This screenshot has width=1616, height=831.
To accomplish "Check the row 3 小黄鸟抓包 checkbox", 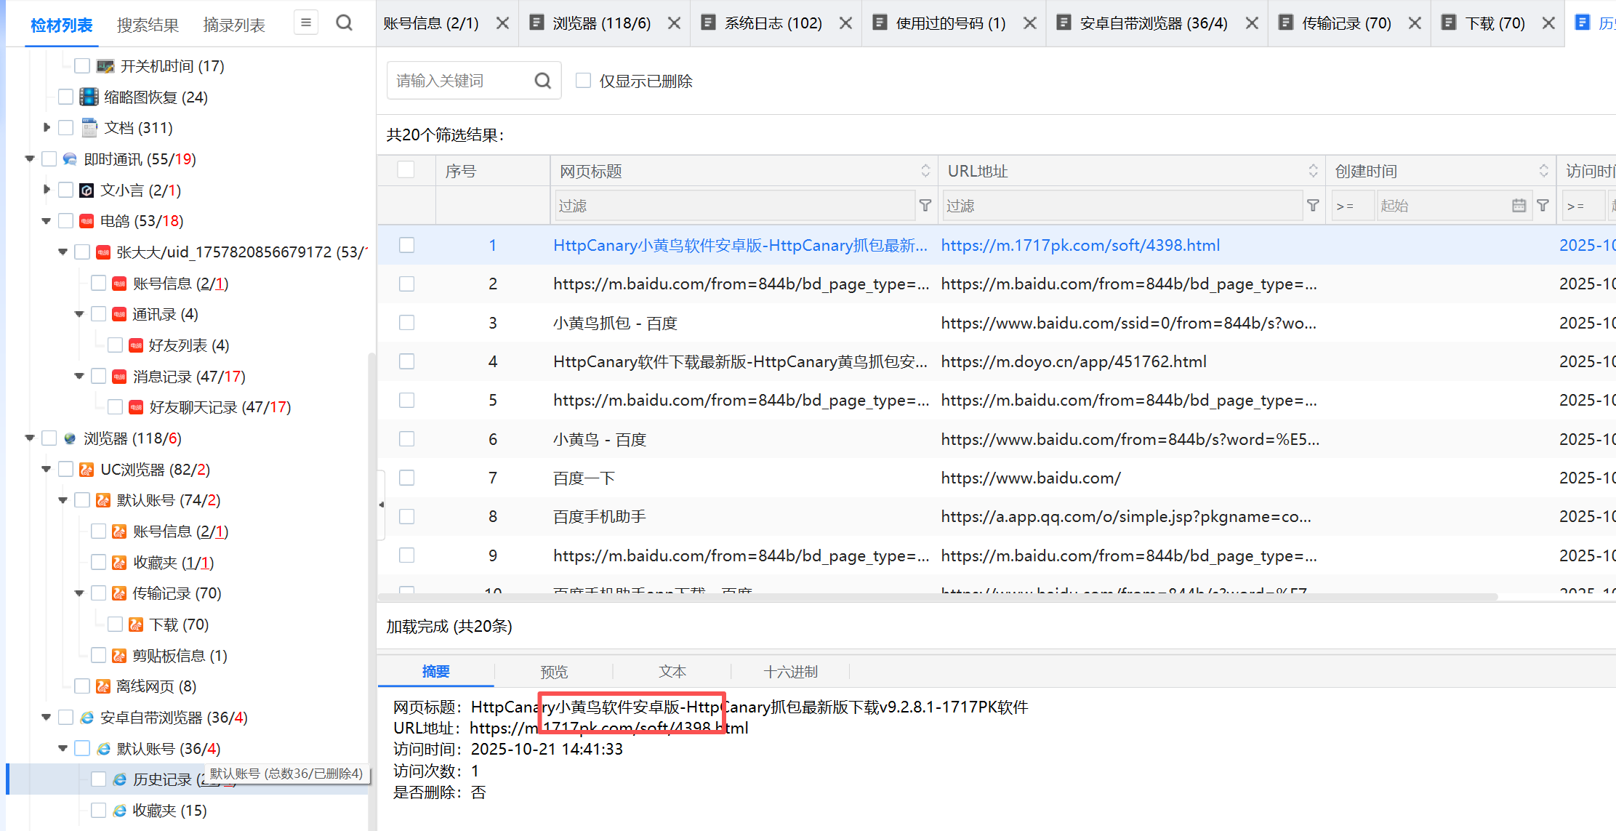I will 407,323.
